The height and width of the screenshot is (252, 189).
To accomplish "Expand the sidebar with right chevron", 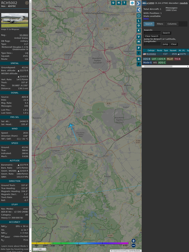I will click(139, 3).
